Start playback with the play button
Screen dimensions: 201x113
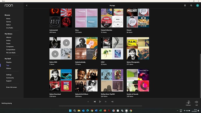100,102
